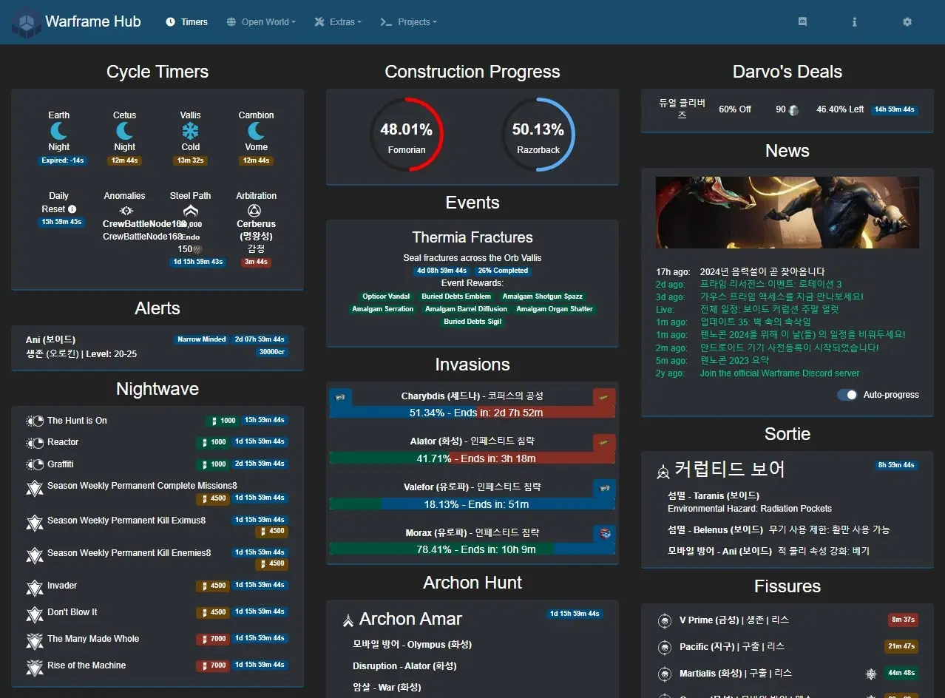The height and width of the screenshot is (698, 945).
Task: Open the news link 가우스 프라임 액세스를 지금 만나보세요!
Action: click(782, 297)
